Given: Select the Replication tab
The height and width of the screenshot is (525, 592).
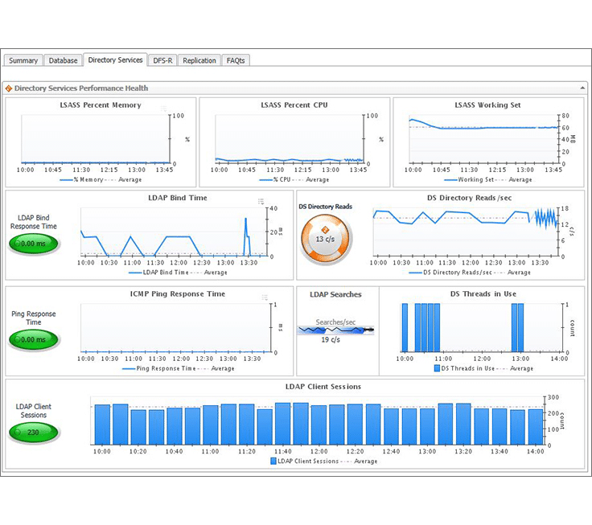Looking at the screenshot, I should [199, 60].
